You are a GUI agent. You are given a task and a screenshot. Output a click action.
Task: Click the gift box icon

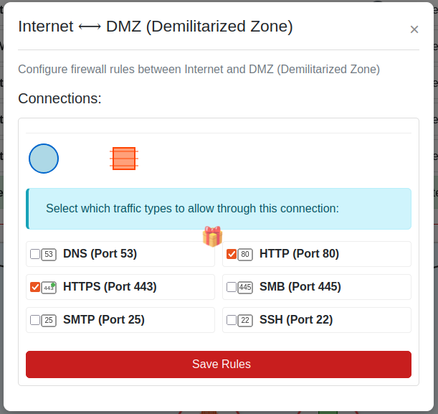(x=212, y=236)
